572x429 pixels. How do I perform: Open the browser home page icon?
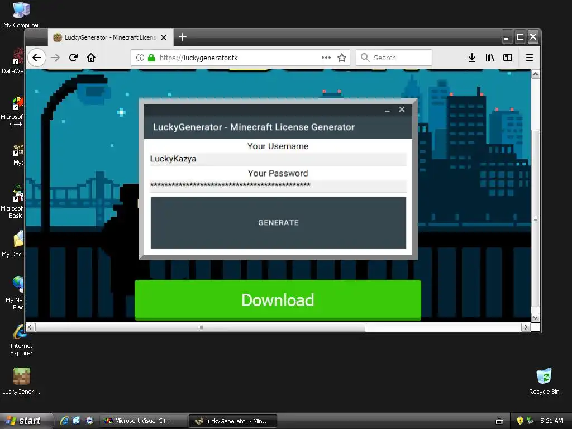[x=91, y=58]
